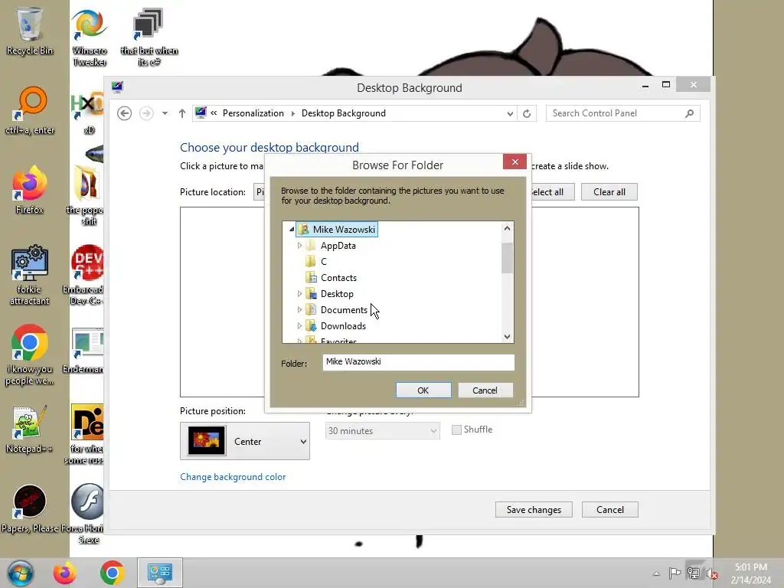Click the Windows Start button
Screen dimensions: 784x588
pos(20,573)
